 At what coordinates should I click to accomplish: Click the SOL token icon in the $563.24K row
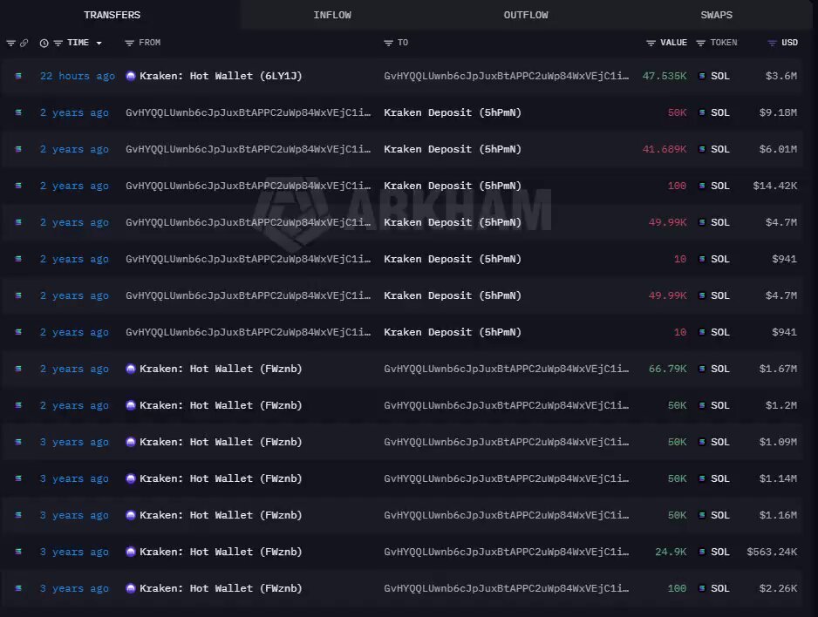(x=702, y=552)
